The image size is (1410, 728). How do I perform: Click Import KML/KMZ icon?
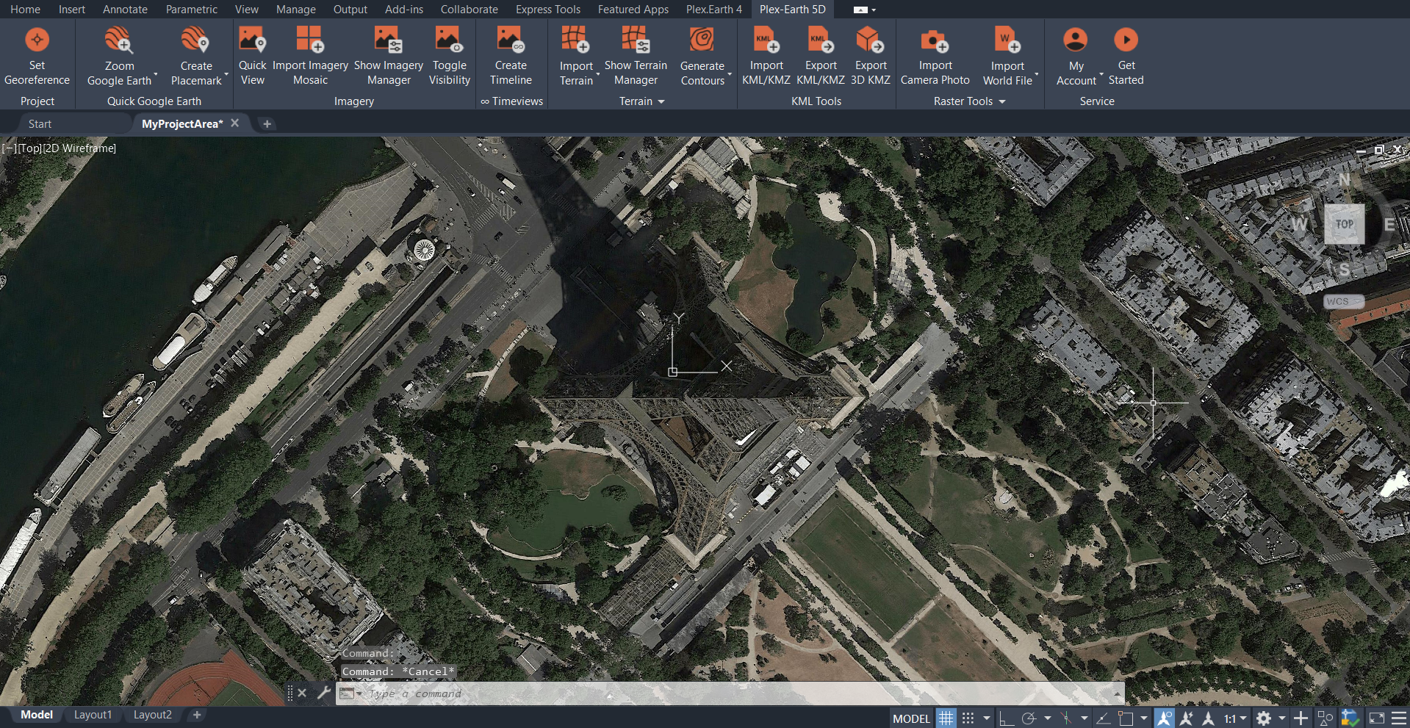pos(766,40)
